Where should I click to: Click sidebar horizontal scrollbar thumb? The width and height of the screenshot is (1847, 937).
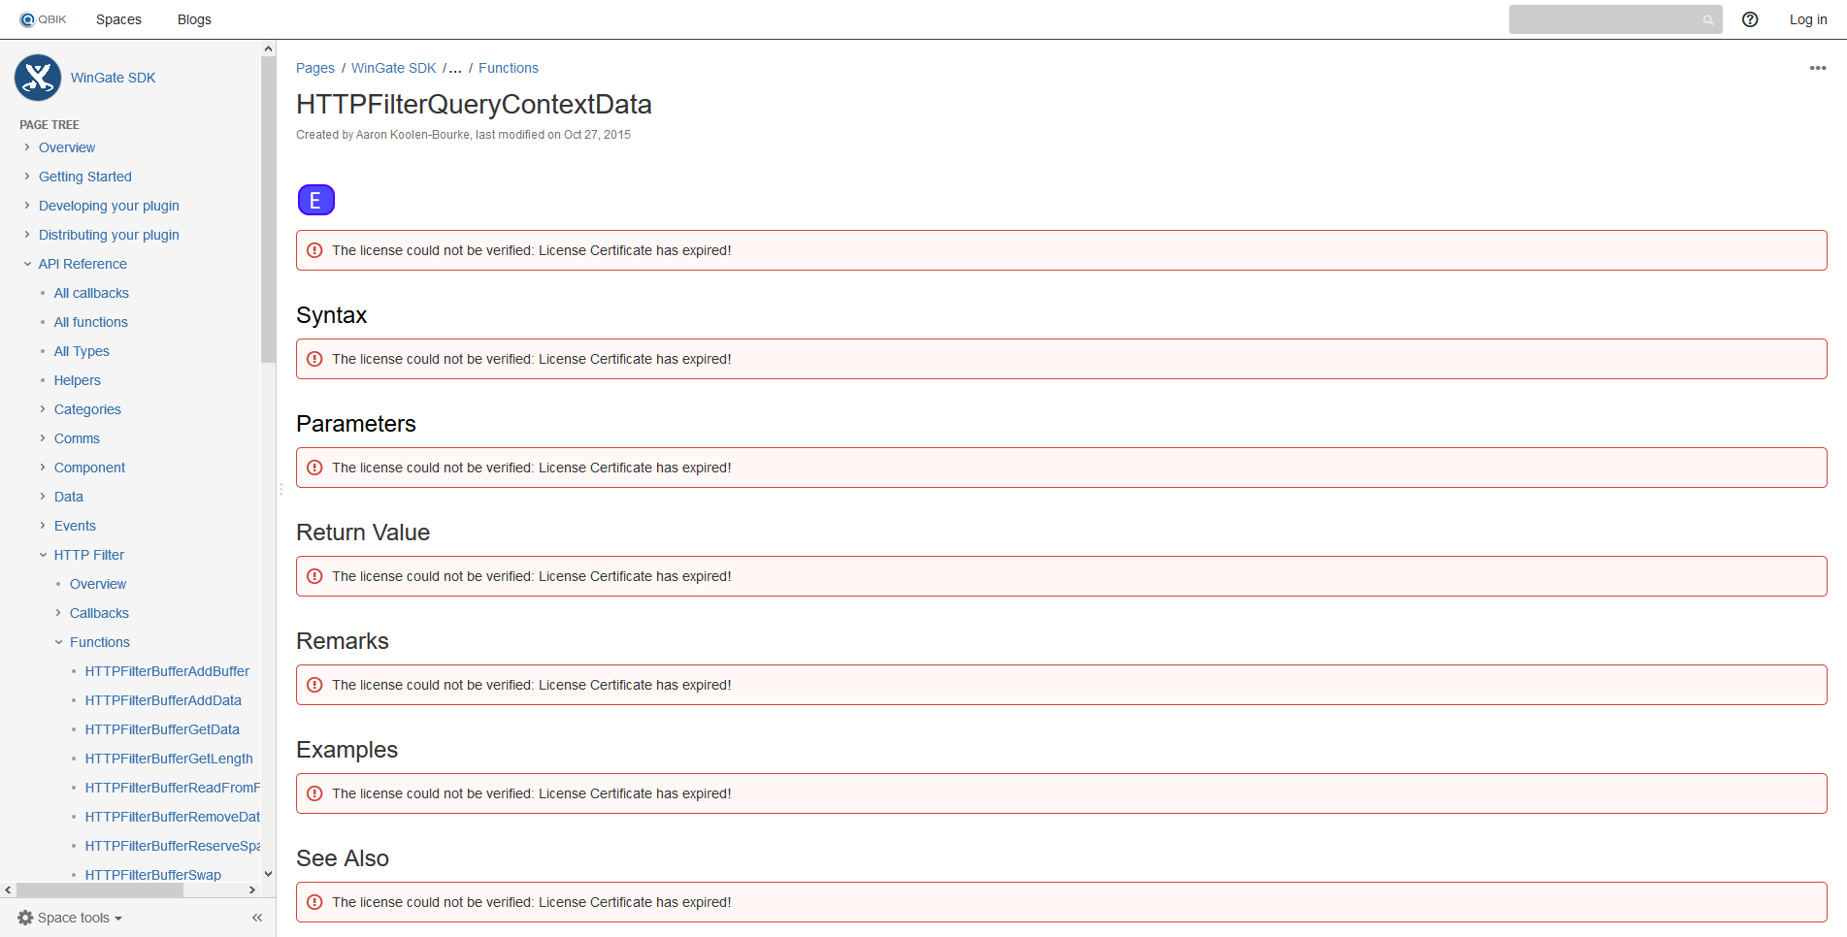(x=100, y=889)
